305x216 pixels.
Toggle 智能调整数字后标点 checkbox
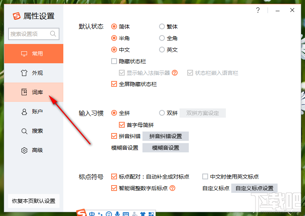tap(114, 188)
